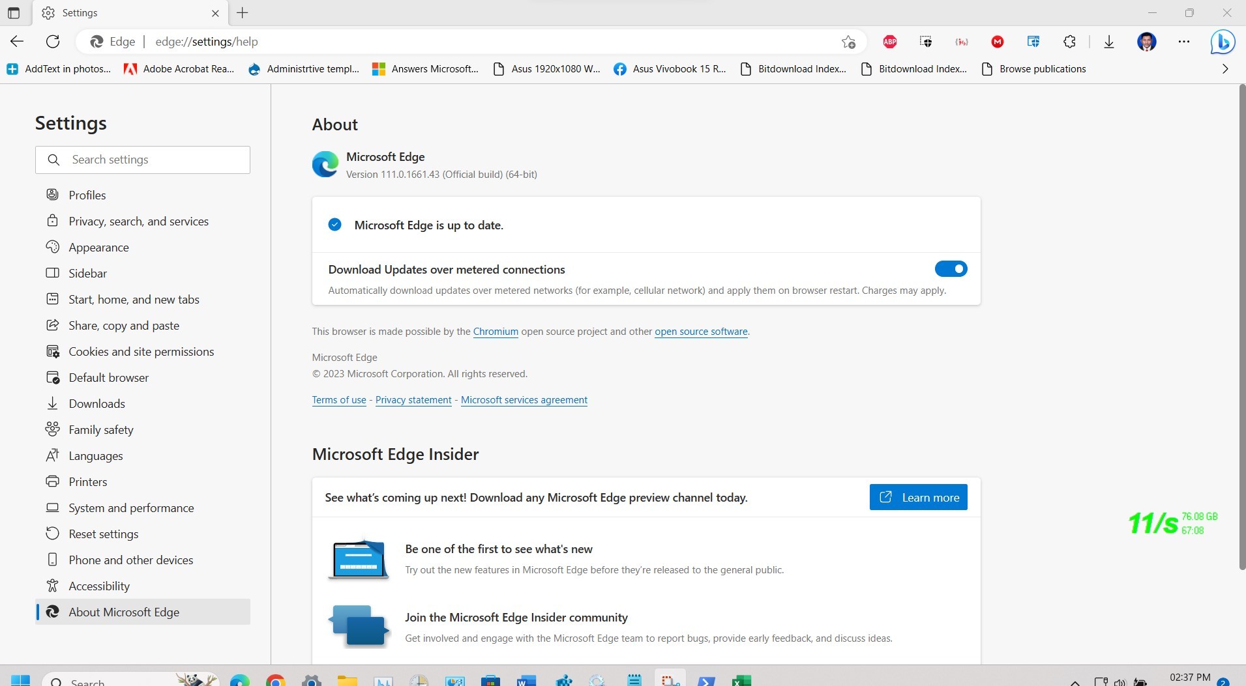Open Google Chrome from taskbar
Viewport: 1246px width, 686px height.
276,680
